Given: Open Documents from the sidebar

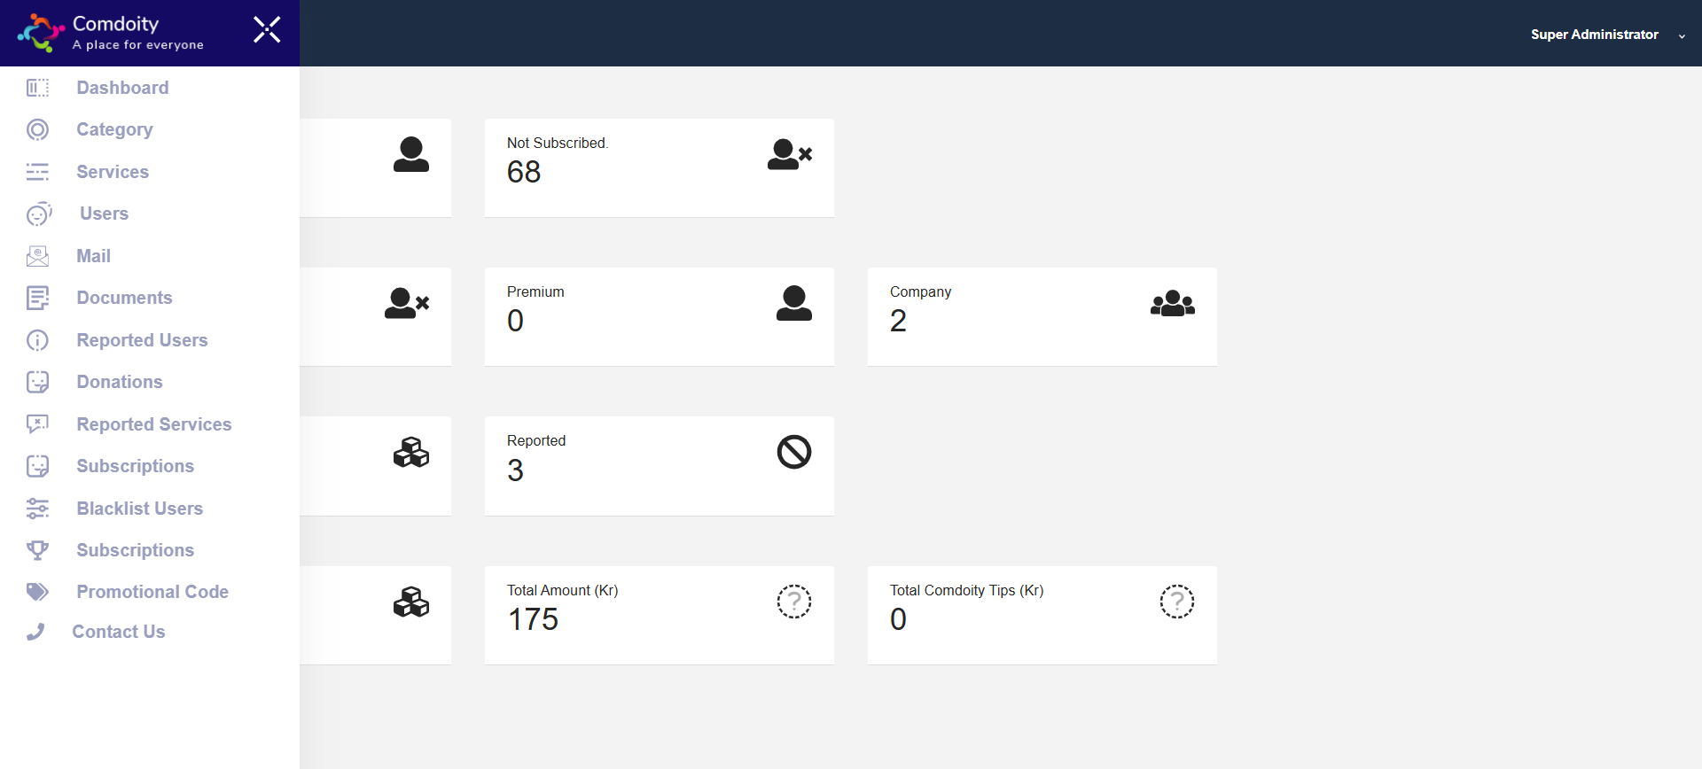Looking at the screenshot, I should click(x=124, y=298).
